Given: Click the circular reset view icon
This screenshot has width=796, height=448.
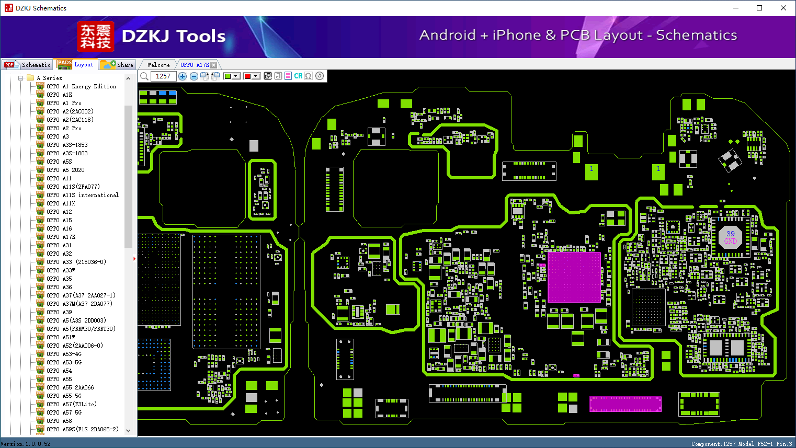Looking at the screenshot, I should [320, 76].
